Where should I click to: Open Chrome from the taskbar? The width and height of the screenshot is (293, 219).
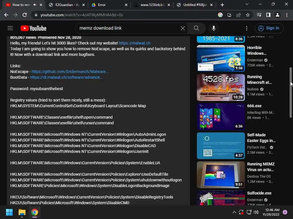[x=35, y=212]
